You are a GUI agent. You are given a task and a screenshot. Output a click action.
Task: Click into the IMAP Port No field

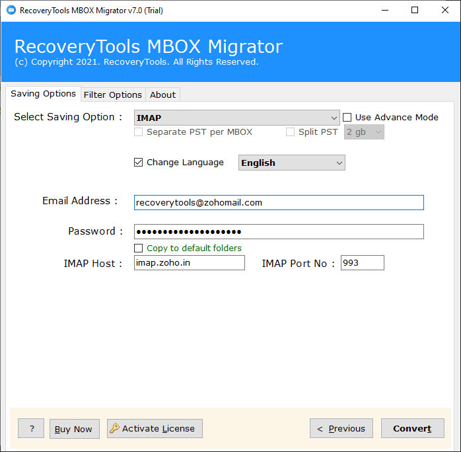(362, 262)
